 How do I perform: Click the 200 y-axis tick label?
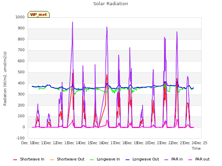coord(21,105)
